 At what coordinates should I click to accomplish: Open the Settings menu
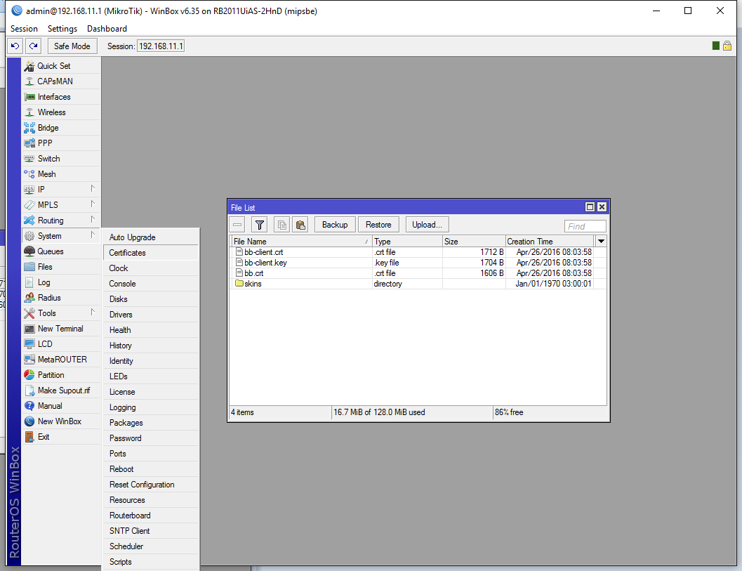[62, 29]
